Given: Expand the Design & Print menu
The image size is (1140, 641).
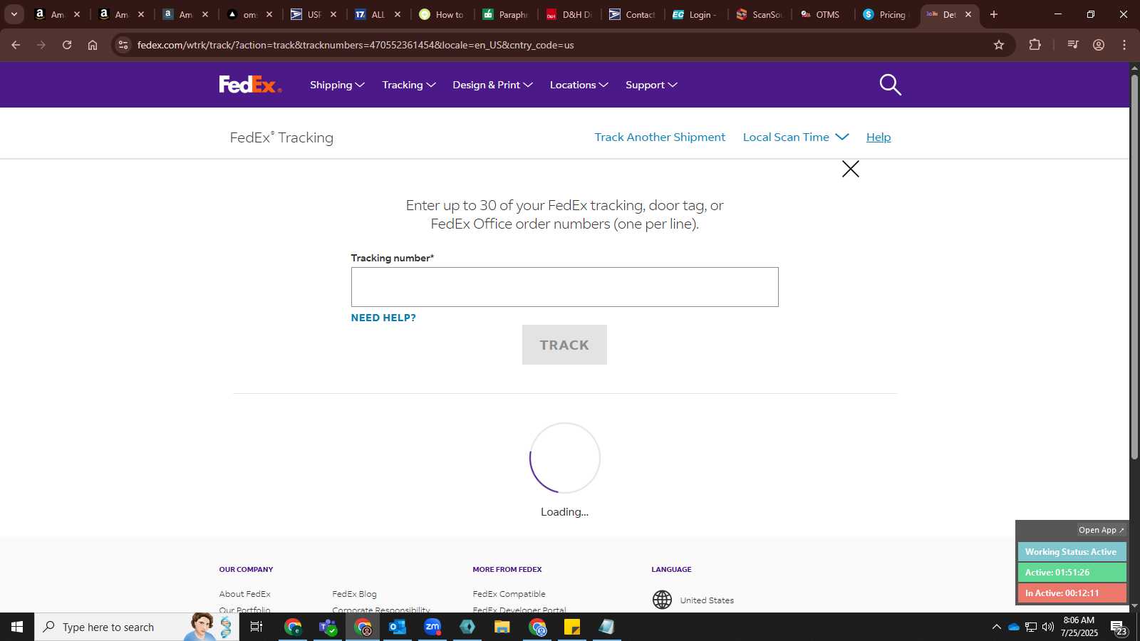Looking at the screenshot, I should pos(492,85).
